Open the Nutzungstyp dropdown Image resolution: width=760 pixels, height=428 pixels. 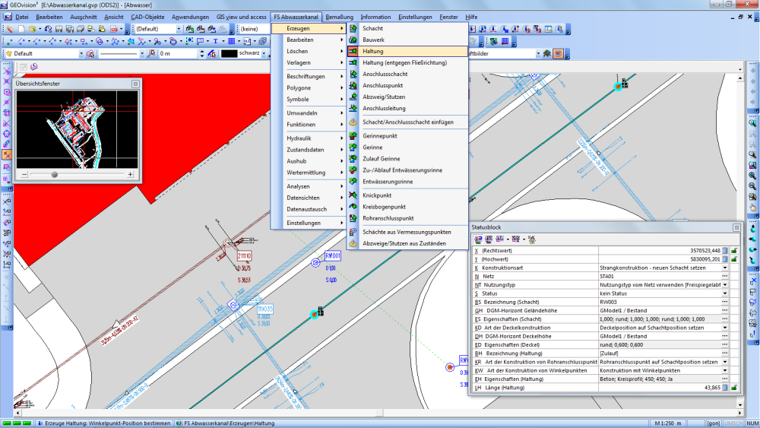tap(725, 285)
